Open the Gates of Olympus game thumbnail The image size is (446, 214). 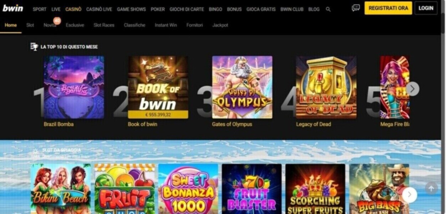coord(242,87)
